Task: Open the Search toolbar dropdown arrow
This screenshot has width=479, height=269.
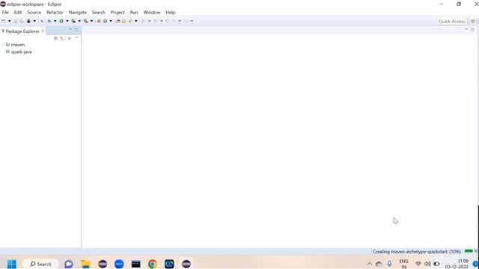Action: click(x=136, y=21)
